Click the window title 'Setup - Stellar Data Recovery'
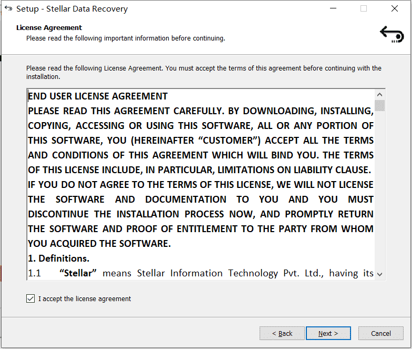This screenshot has width=412, height=349. coord(72,8)
